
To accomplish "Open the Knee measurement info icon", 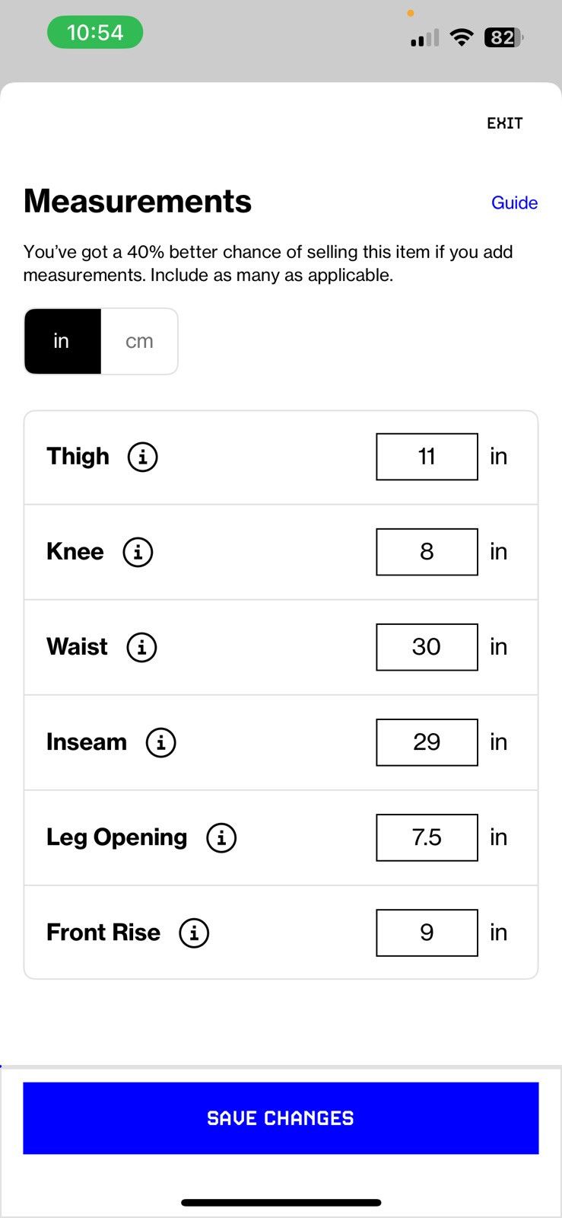I will (138, 552).
